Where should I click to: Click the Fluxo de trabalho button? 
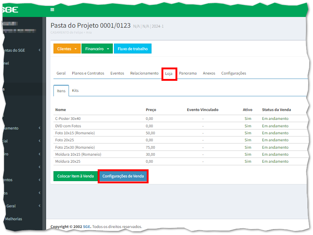coord(133,49)
